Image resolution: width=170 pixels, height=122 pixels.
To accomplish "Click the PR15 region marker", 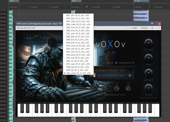I will [14, 1].
